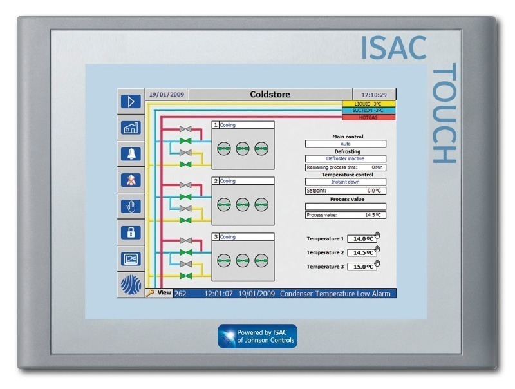Screen dimensions: 515x389
Task: Open the trend chart icon
Action: click(x=131, y=259)
